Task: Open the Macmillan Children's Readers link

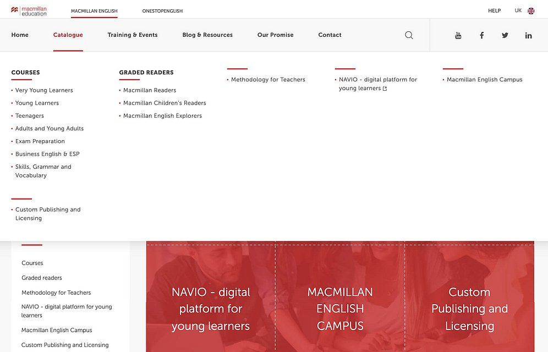Action: click(x=165, y=103)
